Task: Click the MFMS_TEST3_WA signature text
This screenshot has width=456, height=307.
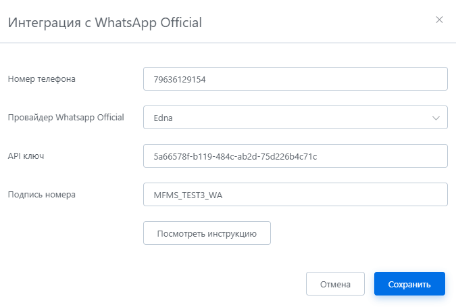Action: click(x=188, y=195)
